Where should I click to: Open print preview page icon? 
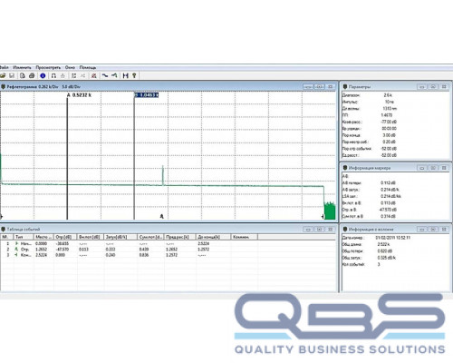click(23, 75)
